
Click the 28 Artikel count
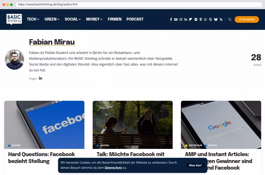point(256,60)
